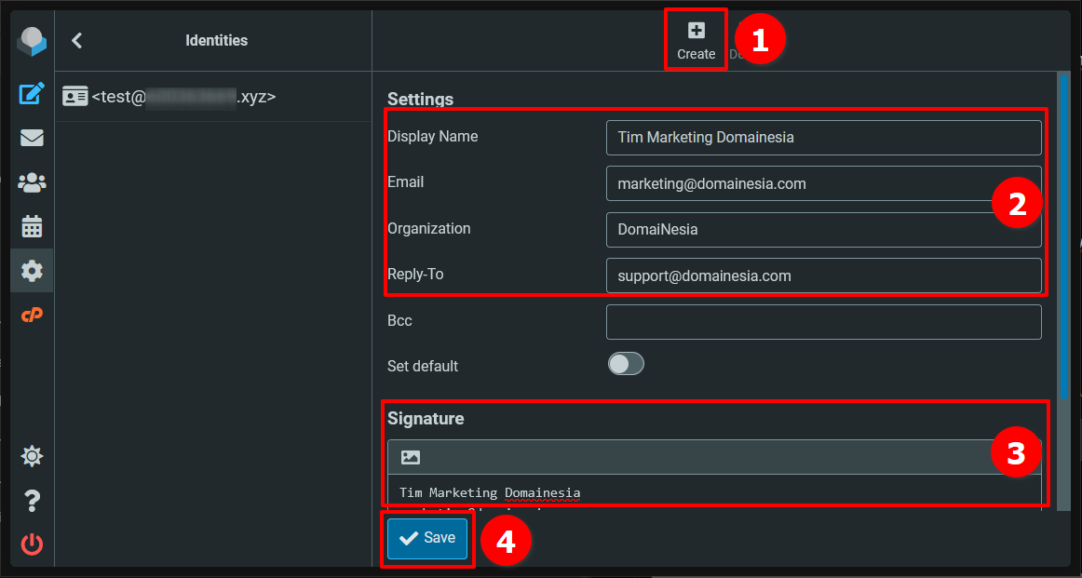Insert an image in the signature toolbar
The height and width of the screenshot is (578, 1082).
point(409,456)
